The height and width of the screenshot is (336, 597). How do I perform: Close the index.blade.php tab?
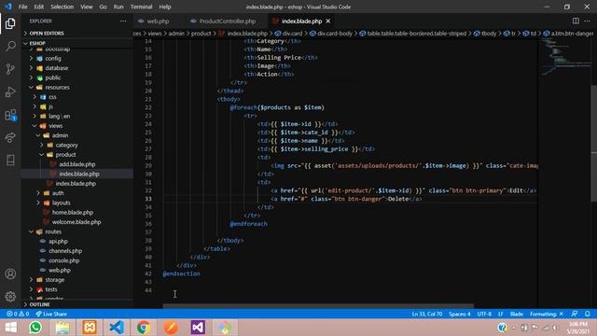tap(327, 21)
